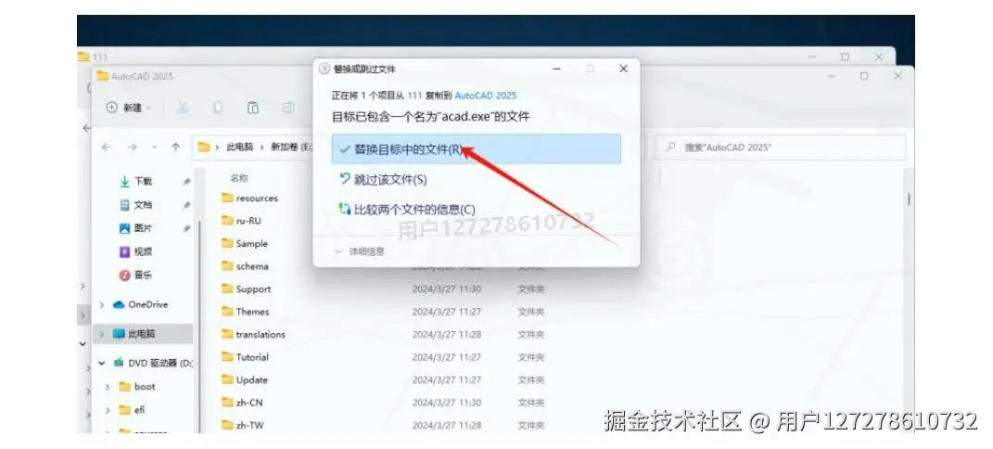Viewport: 993px width, 449px height.
Task: Expand the OneDrive tree node
Action: point(101,304)
